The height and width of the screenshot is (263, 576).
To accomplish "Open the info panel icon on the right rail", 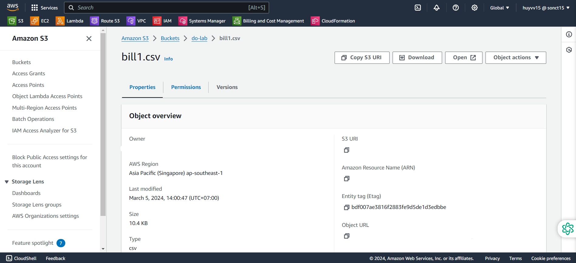I will tap(569, 34).
